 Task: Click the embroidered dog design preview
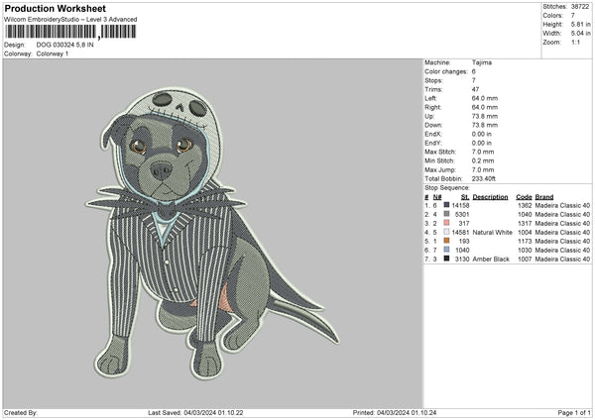(x=212, y=234)
